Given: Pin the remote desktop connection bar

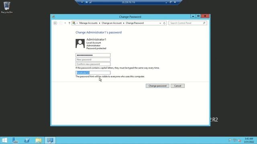Looking at the screenshot, I should point(87,2).
